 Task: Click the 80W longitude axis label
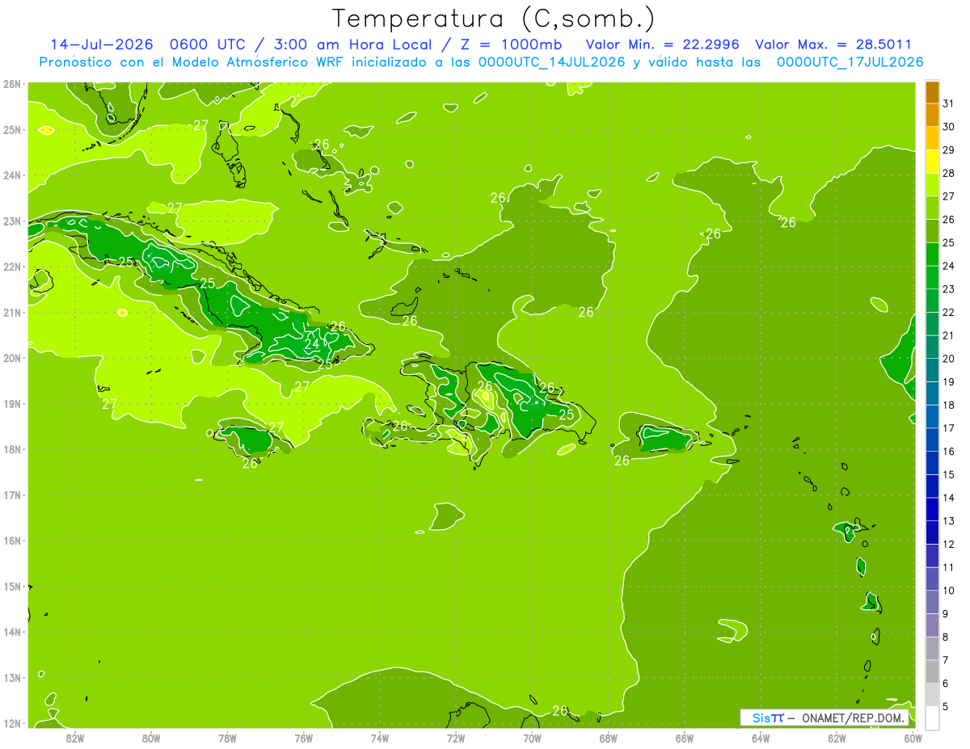pos(151,738)
